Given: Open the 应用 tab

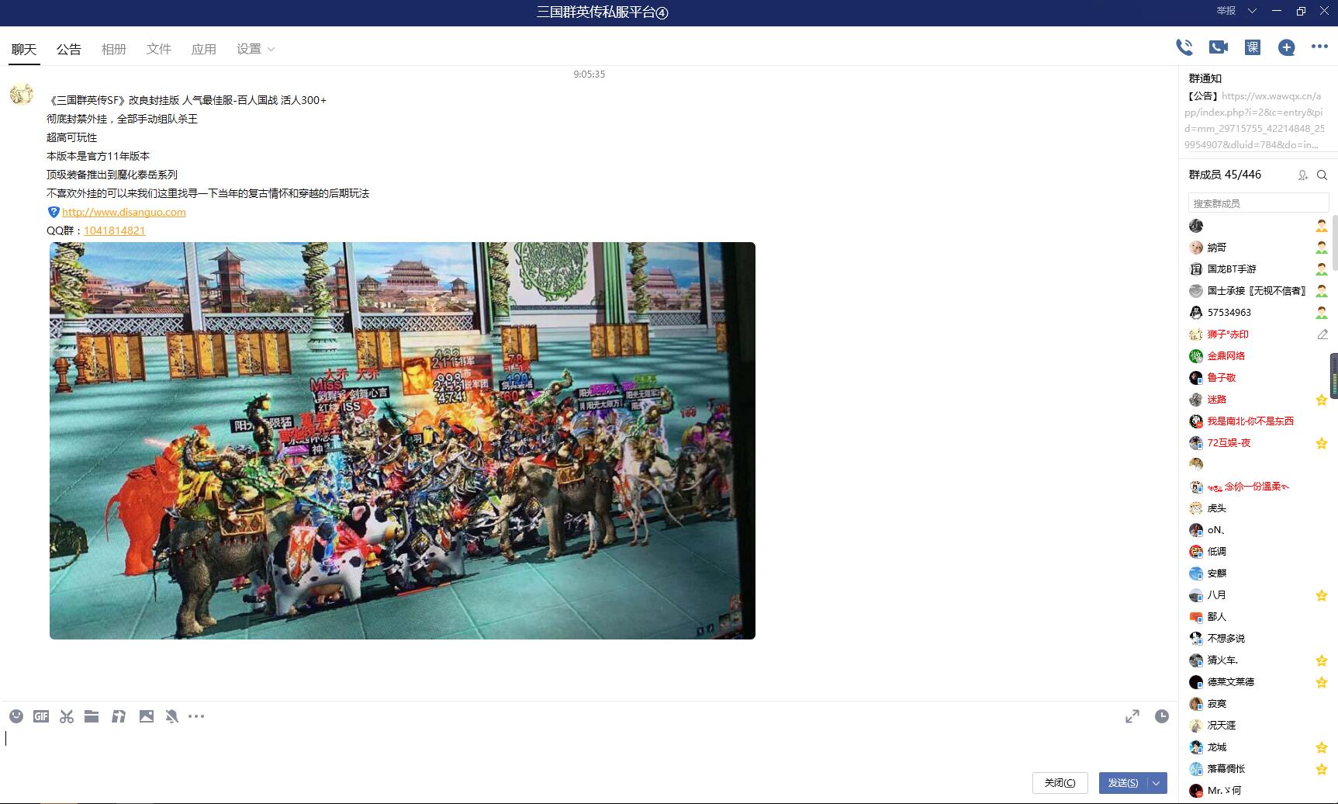Looking at the screenshot, I should [x=204, y=49].
